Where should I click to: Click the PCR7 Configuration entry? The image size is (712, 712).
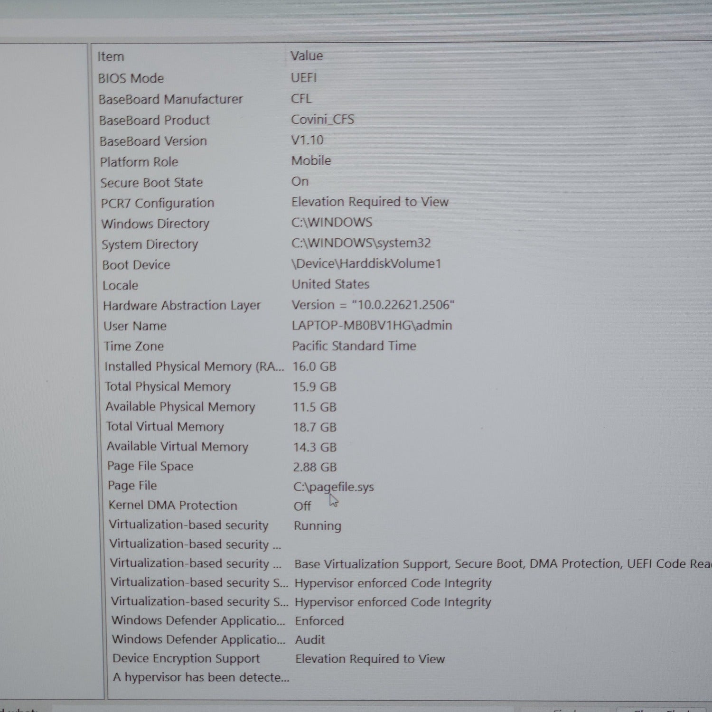[157, 203]
